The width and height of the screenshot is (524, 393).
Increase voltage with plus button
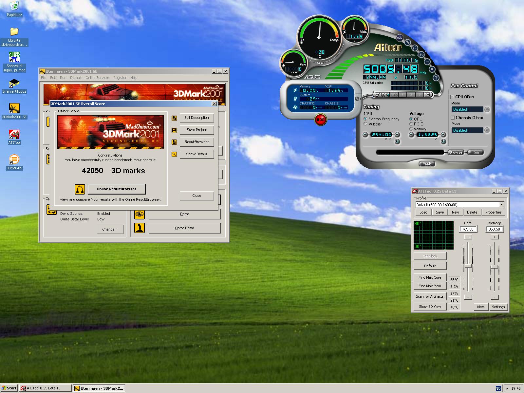click(x=443, y=135)
